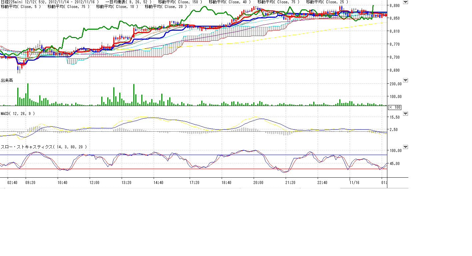Click the 09:20 time axis marker
Screen dimensions: 472x256
click(x=31, y=183)
